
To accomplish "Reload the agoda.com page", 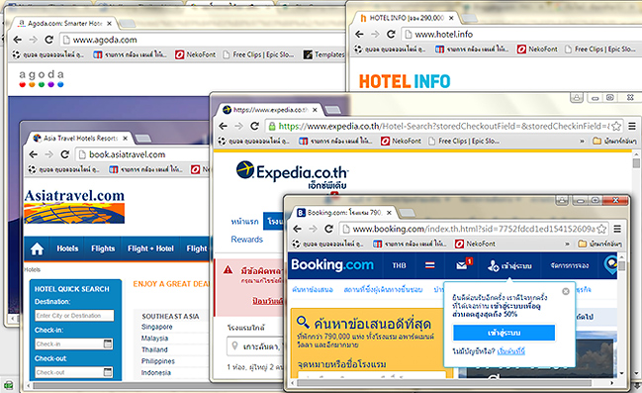I will [49, 40].
